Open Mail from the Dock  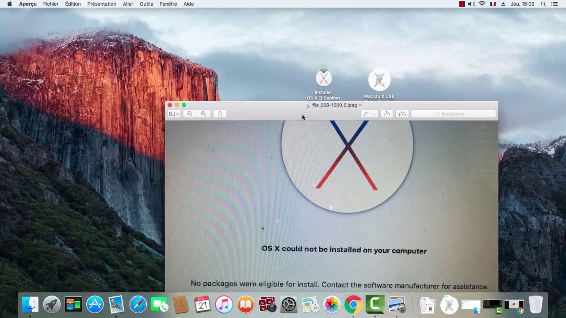(x=116, y=304)
